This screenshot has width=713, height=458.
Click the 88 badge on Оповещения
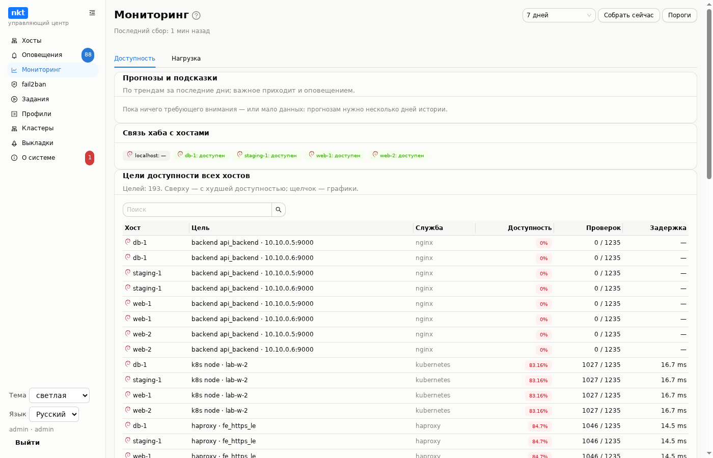click(88, 55)
